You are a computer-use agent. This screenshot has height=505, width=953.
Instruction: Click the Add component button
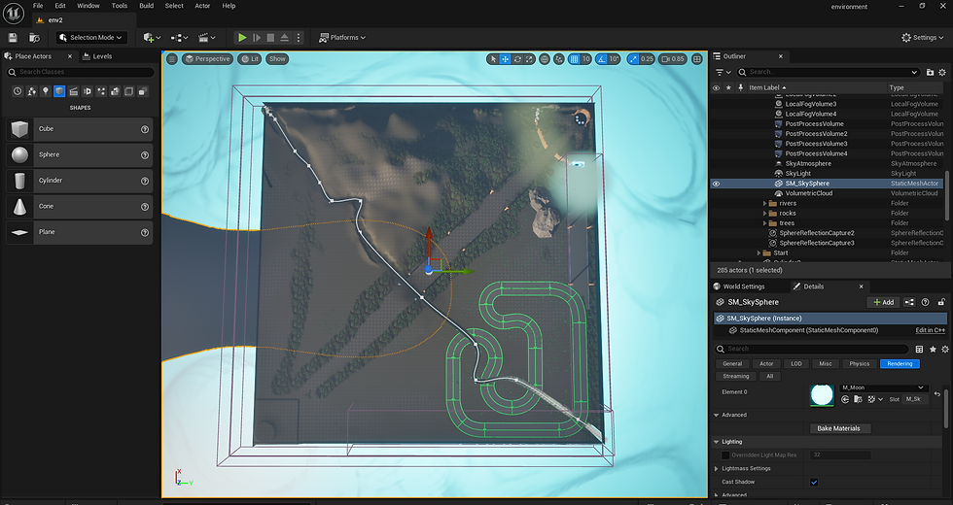point(883,302)
